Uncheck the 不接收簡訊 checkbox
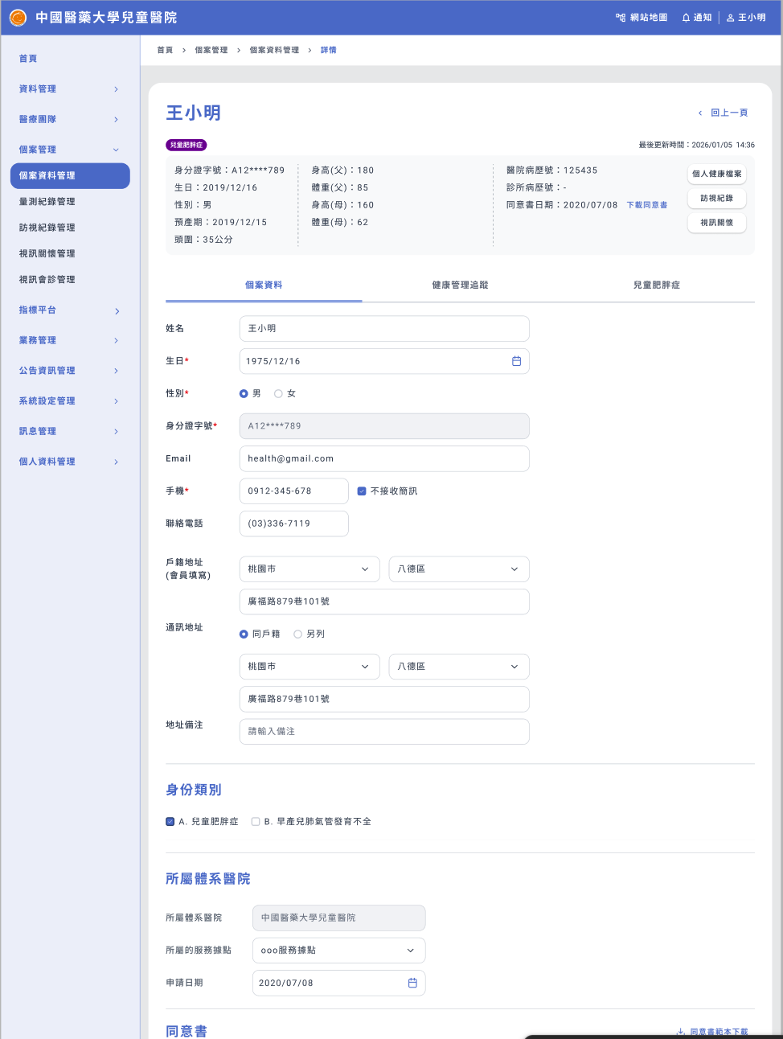The image size is (783, 1039). pos(362,491)
